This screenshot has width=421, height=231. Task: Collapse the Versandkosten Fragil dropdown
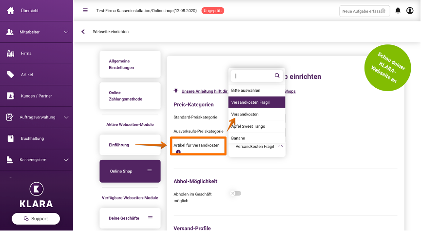(x=281, y=146)
